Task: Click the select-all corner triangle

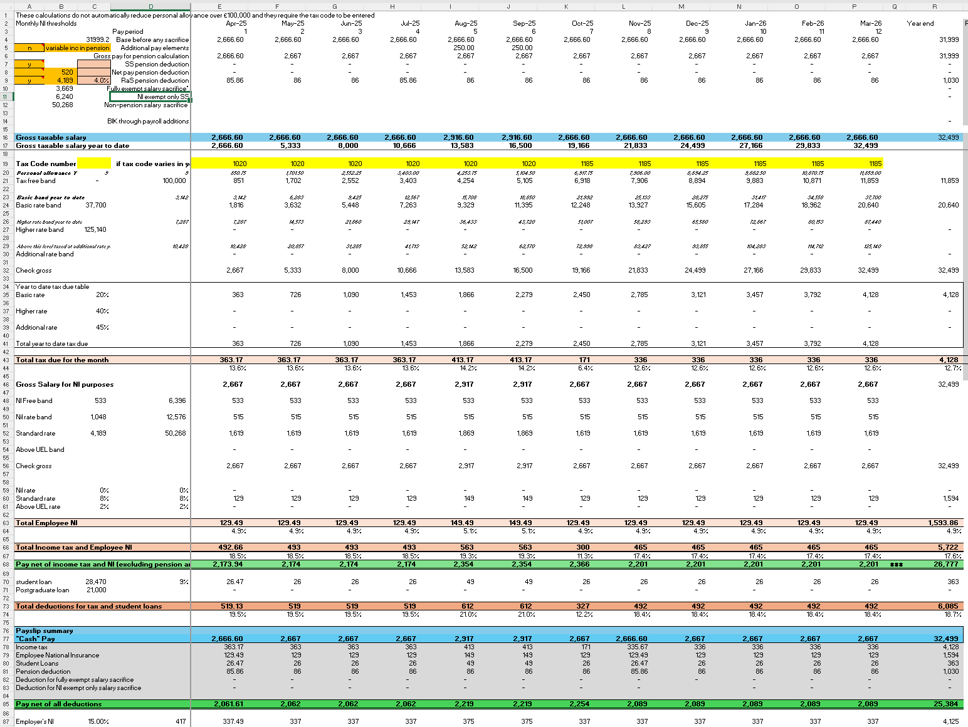Action: pos(7,7)
